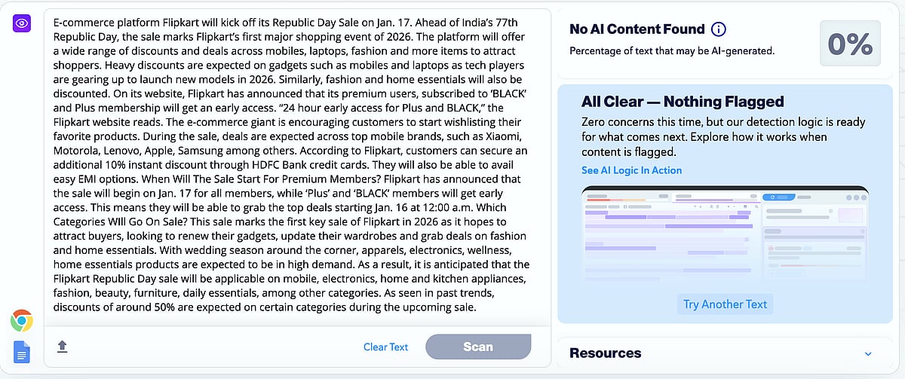Click the Resources section heading

click(x=606, y=353)
